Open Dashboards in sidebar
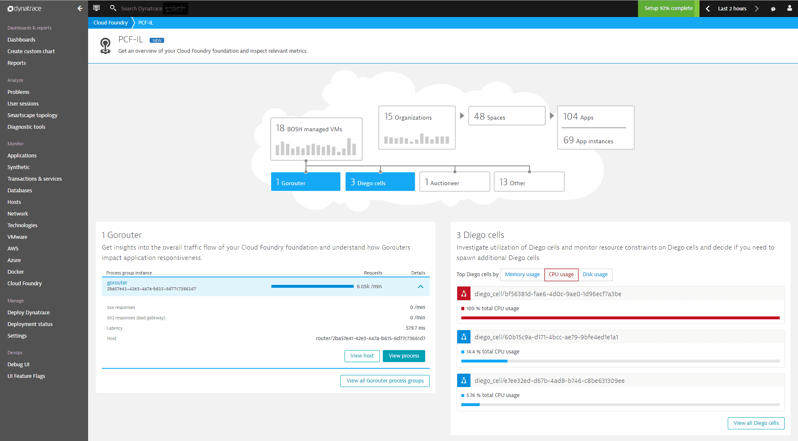 tap(21, 39)
